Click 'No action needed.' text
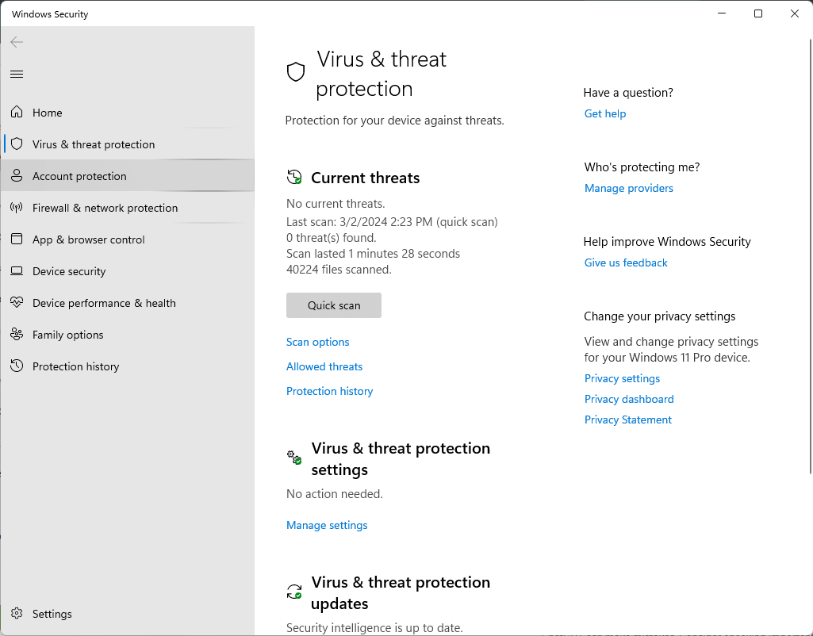This screenshot has height=636, width=813. 335,494
